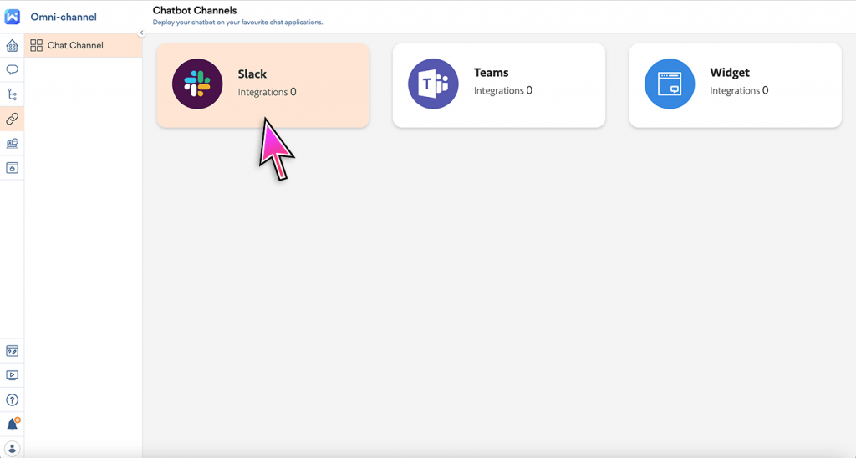
Task: Select the link chain Omni-channel icon
Action: pyautogui.click(x=12, y=119)
